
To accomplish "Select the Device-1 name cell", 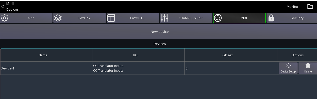I will tap(46, 68).
